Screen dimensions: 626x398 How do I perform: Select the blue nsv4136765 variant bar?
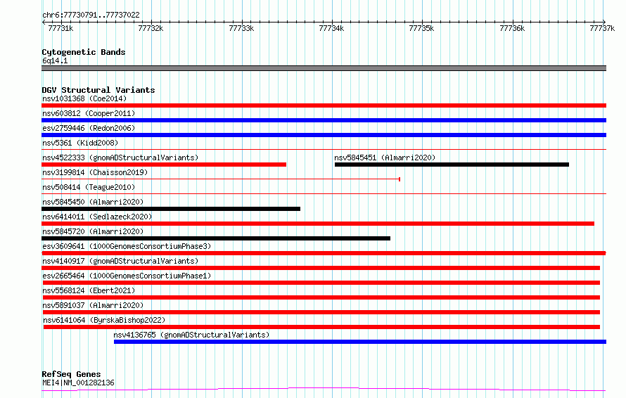click(x=360, y=342)
